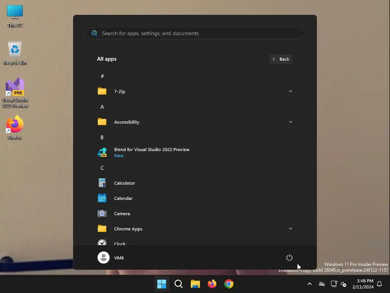Jump via the # letter header

pyautogui.click(x=102, y=76)
